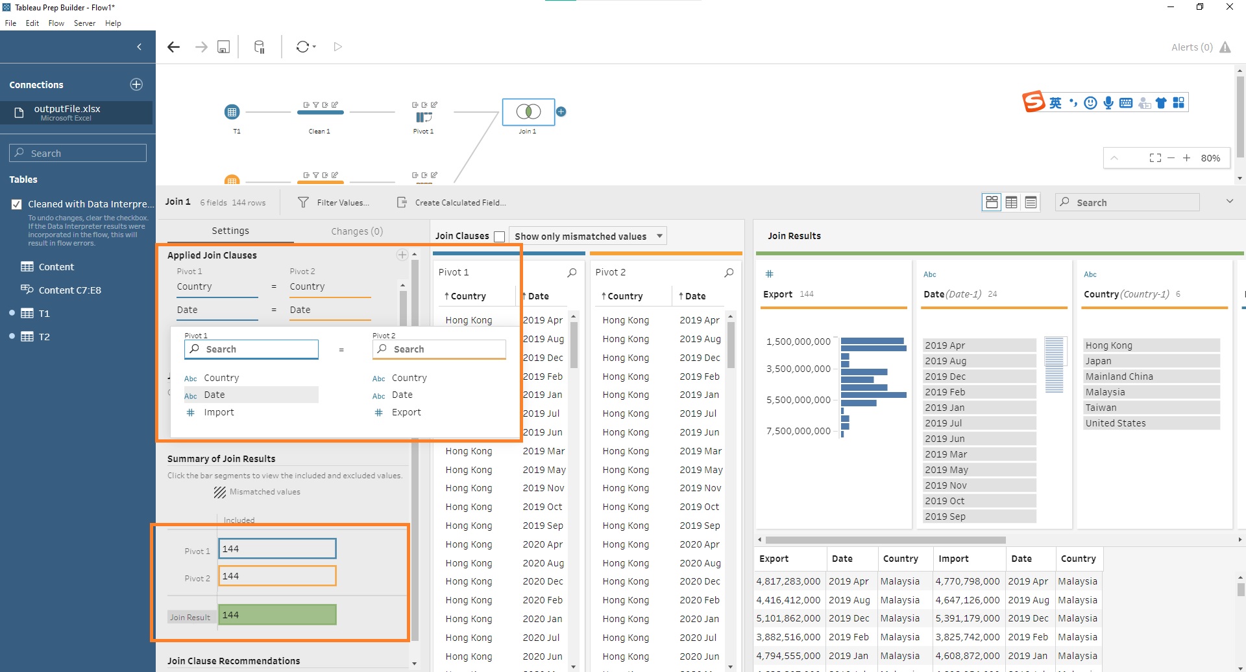Collapse the Connections pane arrow
The image size is (1246, 672).
[139, 47]
